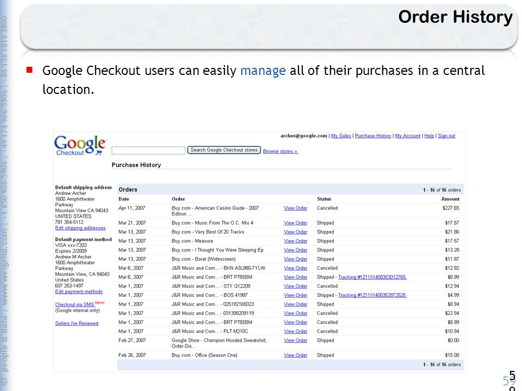
Task: View Order for PLT M210C
Action: click(x=296, y=331)
